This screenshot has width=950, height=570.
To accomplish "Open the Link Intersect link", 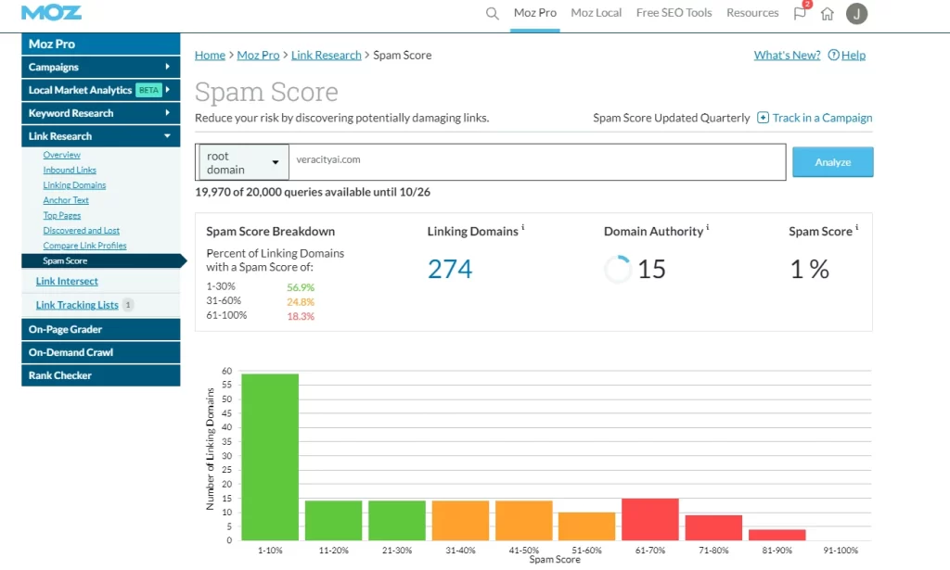I will (x=67, y=282).
